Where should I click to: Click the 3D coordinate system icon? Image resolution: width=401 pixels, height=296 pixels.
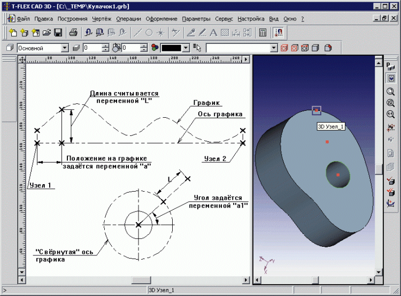(390, 203)
